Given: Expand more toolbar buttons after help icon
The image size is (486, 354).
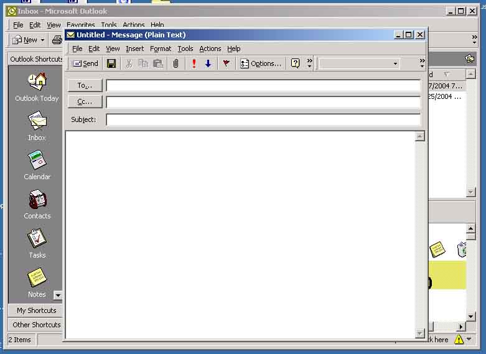Looking at the screenshot, I should (309, 63).
